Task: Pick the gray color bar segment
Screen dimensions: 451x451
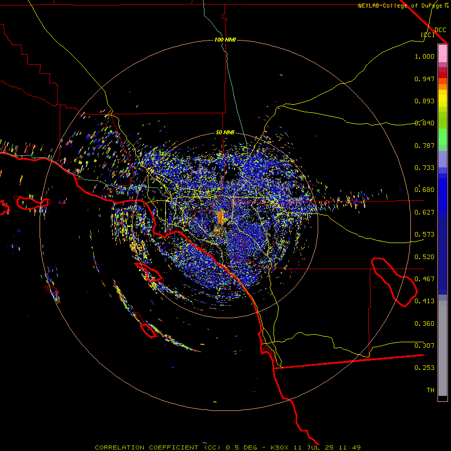Action: 442,348
